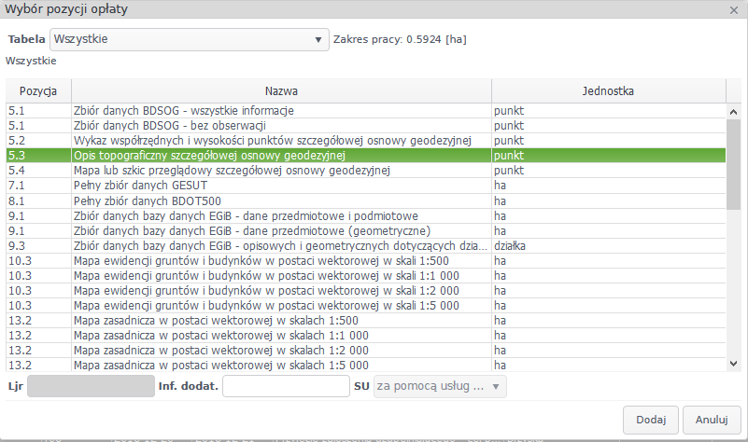Open the Tabela dropdown list
748x442 pixels.
click(318, 40)
